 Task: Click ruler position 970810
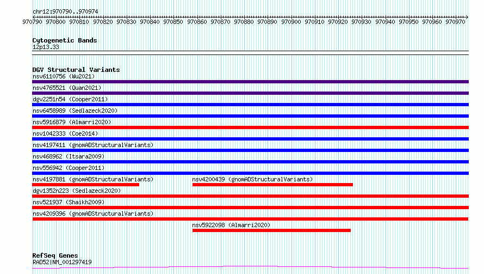pos(79,22)
